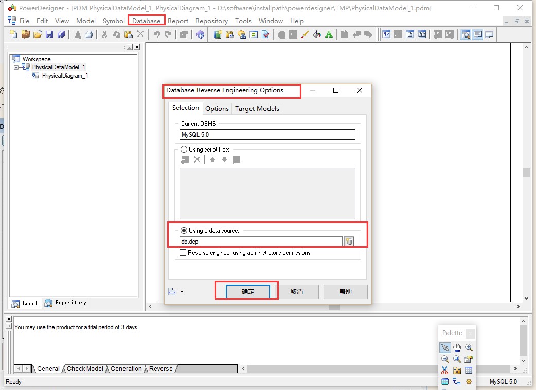Select the Zoom In tool in Palette

pyautogui.click(x=469, y=348)
